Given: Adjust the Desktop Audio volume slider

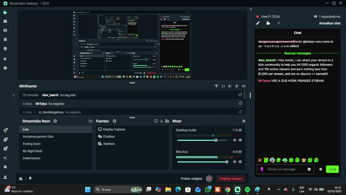Looking at the screenshot, I should point(202,140).
